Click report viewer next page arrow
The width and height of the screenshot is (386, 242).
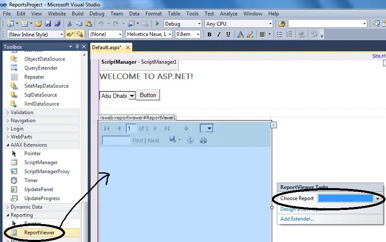pyautogui.click(x=155, y=128)
